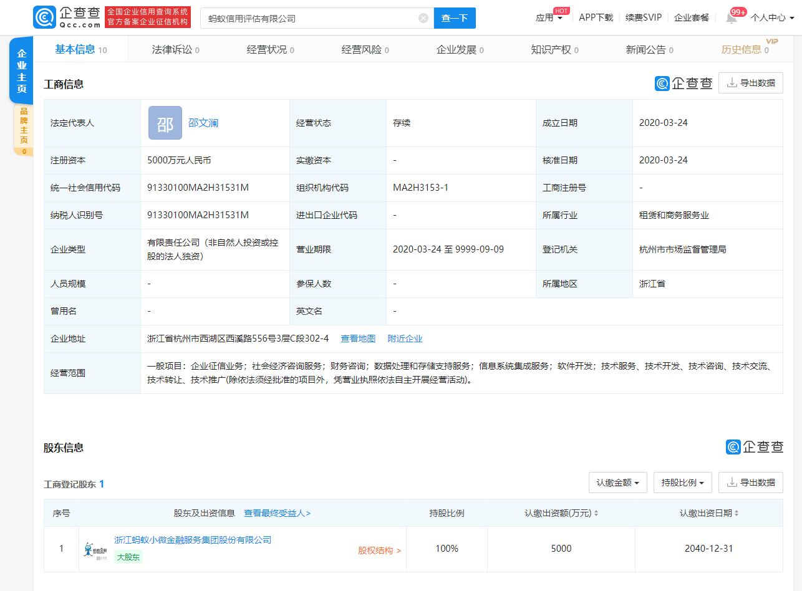Open the 持股比例 dropdown
The width and height of the screenshot is (802, 591).
click(x=682, y=482)
